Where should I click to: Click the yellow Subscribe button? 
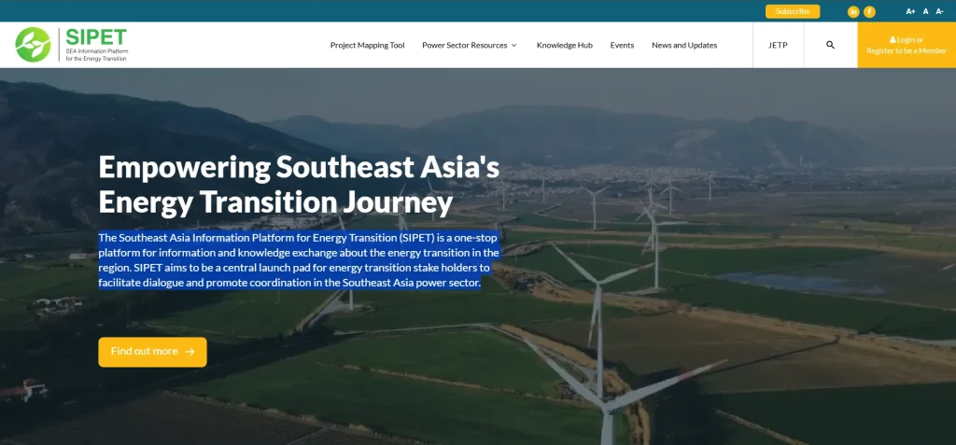(x=793, y=11)
